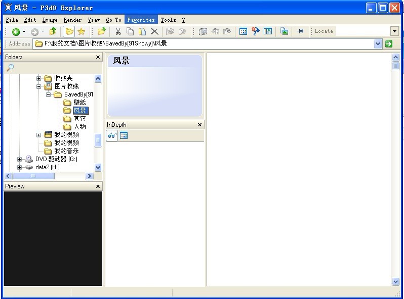Click the Copy icon
Image resolution: width=404 pixels, height=299 pixels.
(x=130, y=31)
